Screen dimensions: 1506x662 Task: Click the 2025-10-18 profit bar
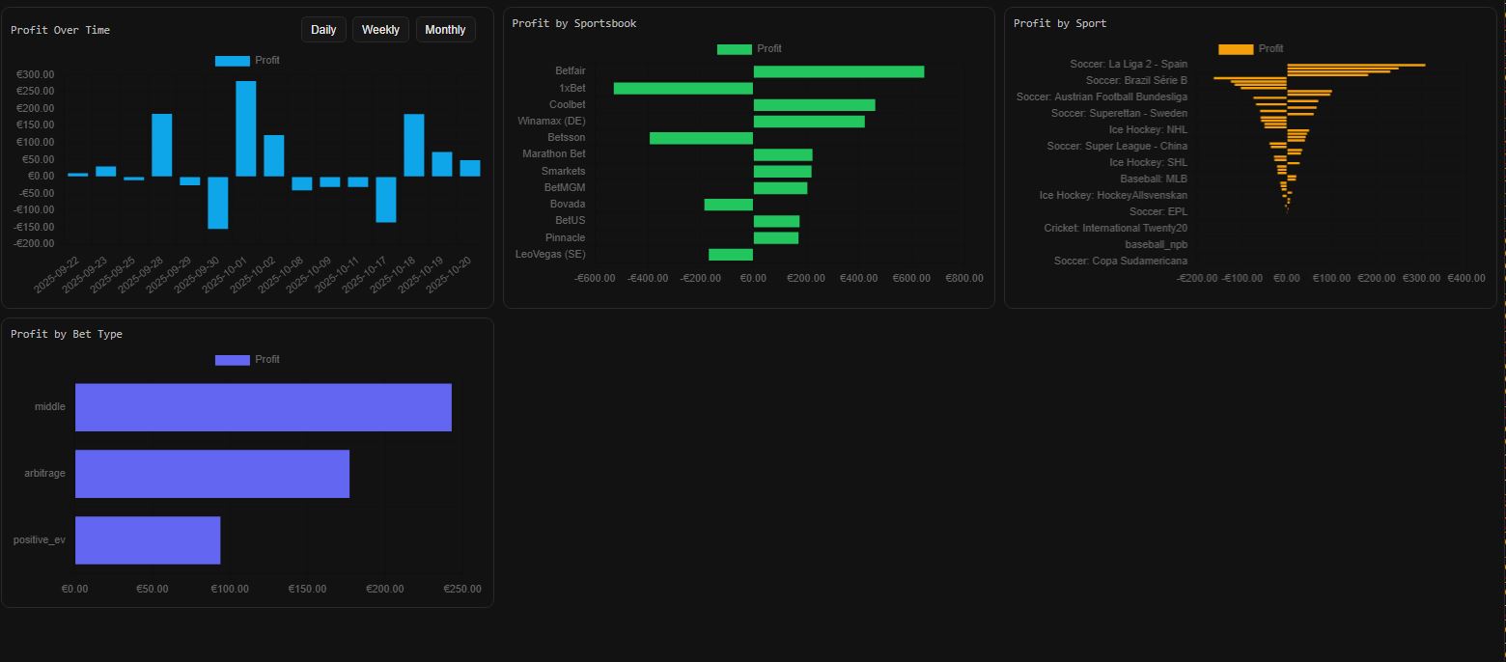pos(414,145)
